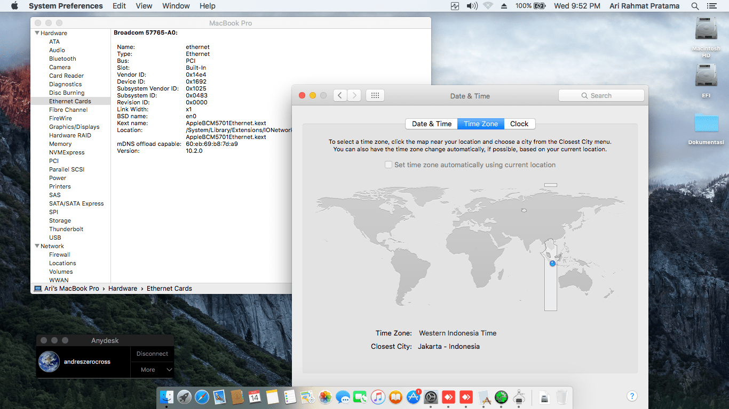This screenshot has width=729, height=409.
Task: Click the Wed 9:52 PM clock
Action: 577,6
